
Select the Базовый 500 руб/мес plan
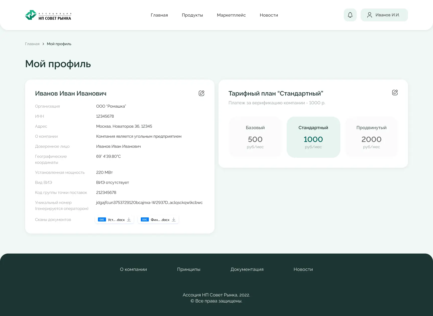(255, 137)
